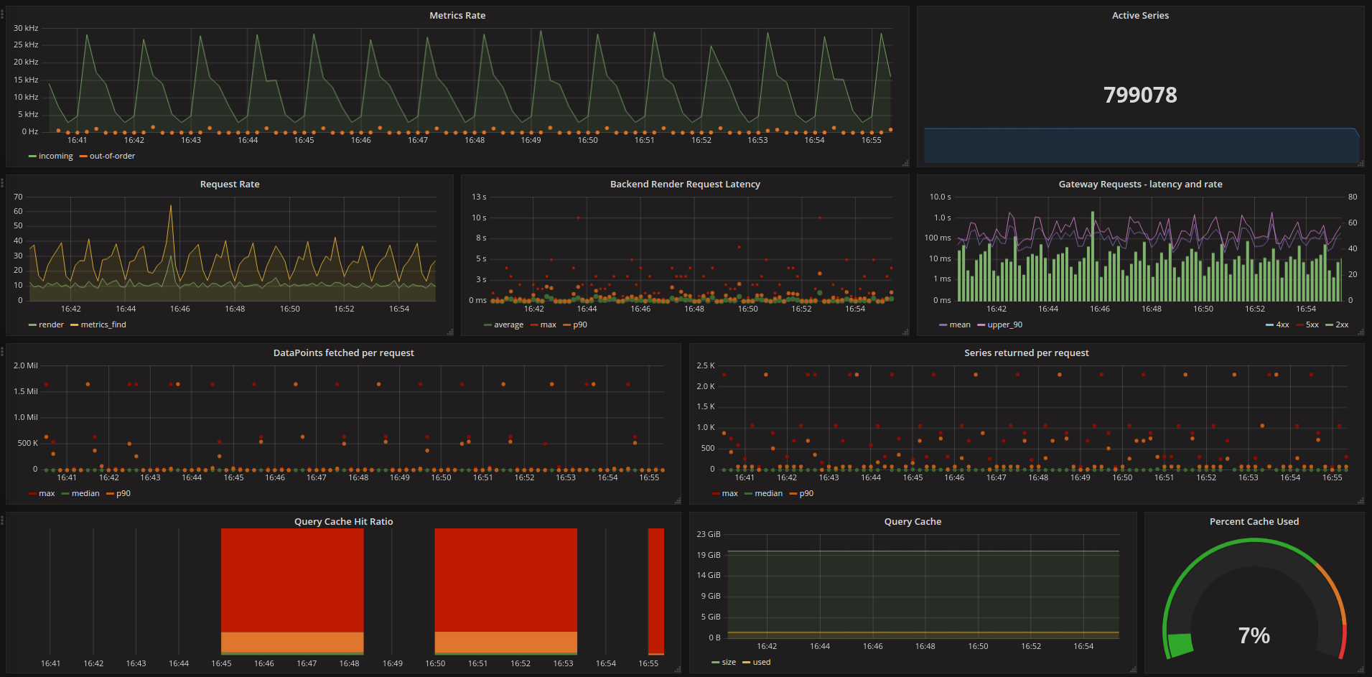Grab the resize handle of Request Rate panel
This screenshot has width=1372, height=677.
tap(450, 332)
